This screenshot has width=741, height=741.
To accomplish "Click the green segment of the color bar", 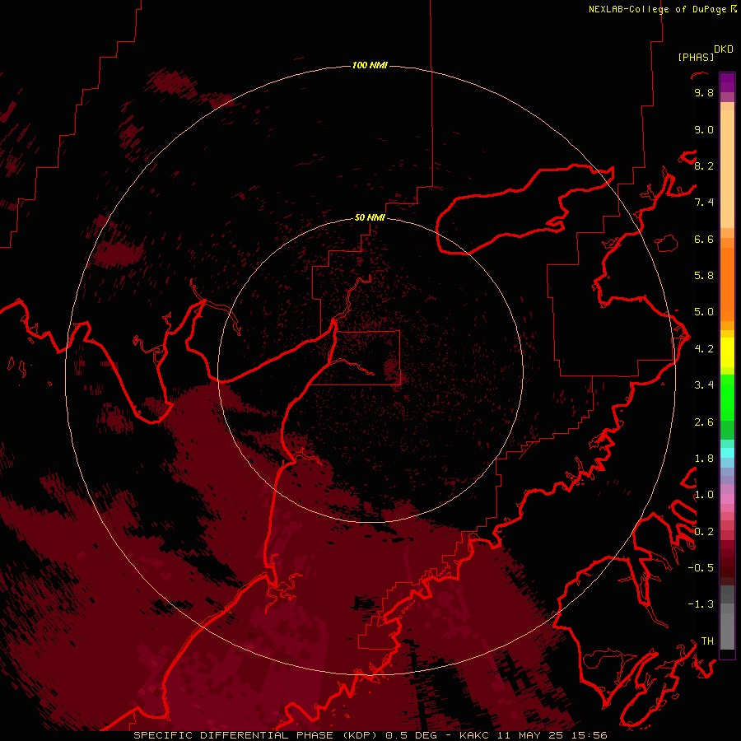I will (727, 397).
